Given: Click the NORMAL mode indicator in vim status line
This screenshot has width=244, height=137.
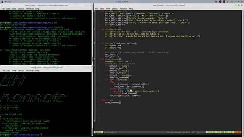Looking at the screenshot, I should [98, 132].
